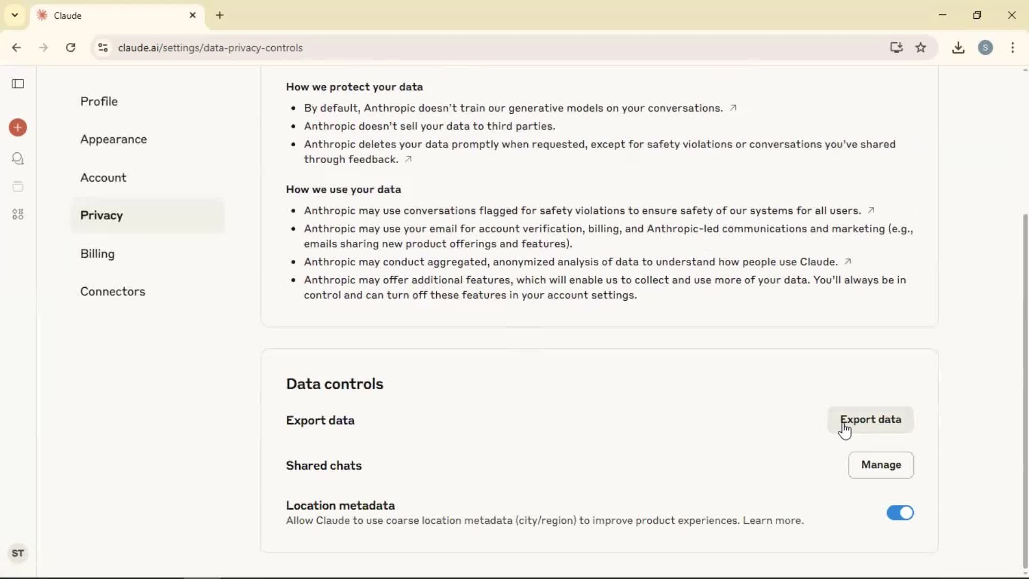Open the Chrome three-dot menu
Viewport: 1029px width, 579px height.
(x=1012, y=48)
